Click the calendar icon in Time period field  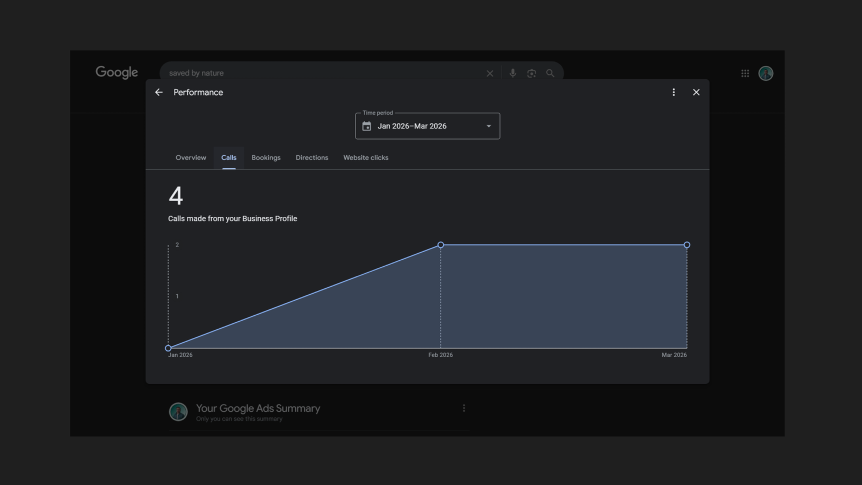[x=367, y=126]
